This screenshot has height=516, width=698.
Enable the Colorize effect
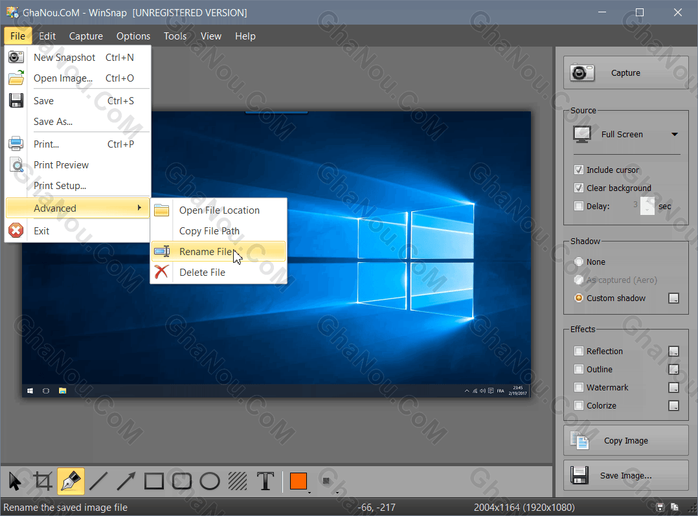point(579,405)
